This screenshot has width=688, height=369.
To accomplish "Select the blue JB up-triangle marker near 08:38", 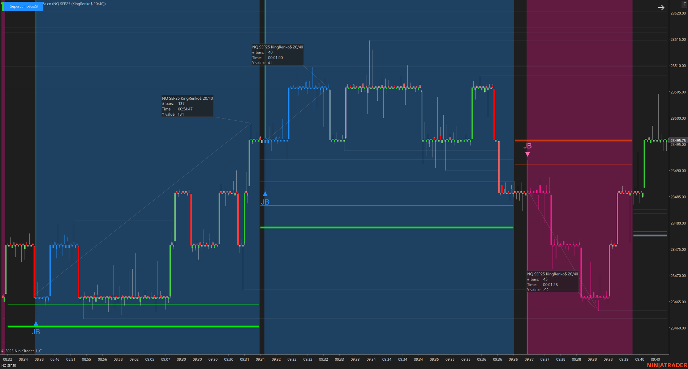I will click(x=36, y=324).
